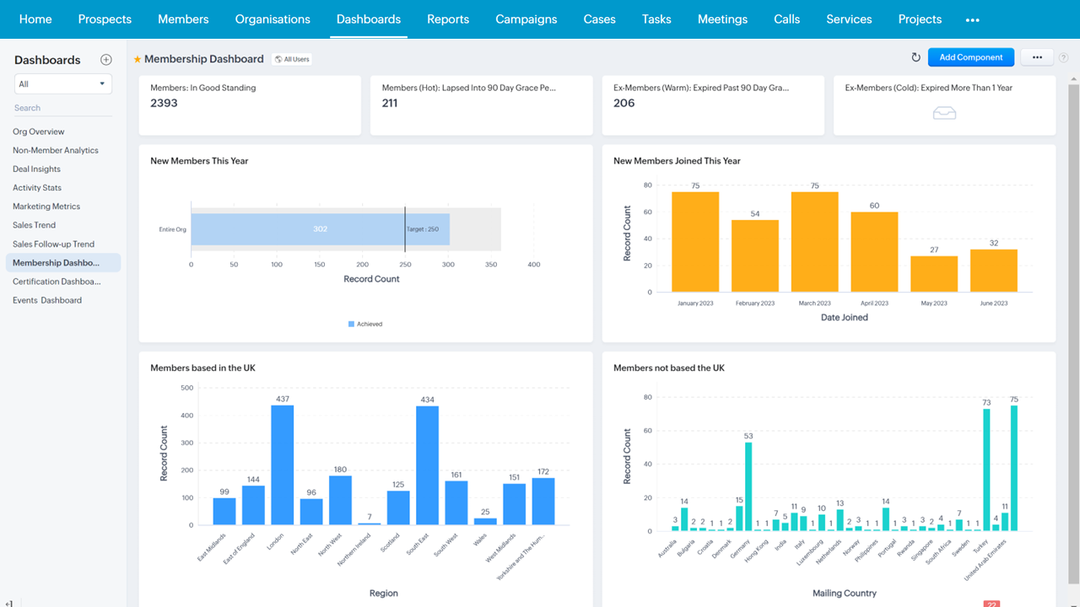Screen dimensions: 1080x607
Task: Open the more modules ellipsis in top navigation
Action: [972, 19]
